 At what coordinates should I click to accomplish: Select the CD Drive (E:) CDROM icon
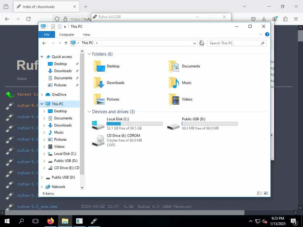(x=98, y=140)
